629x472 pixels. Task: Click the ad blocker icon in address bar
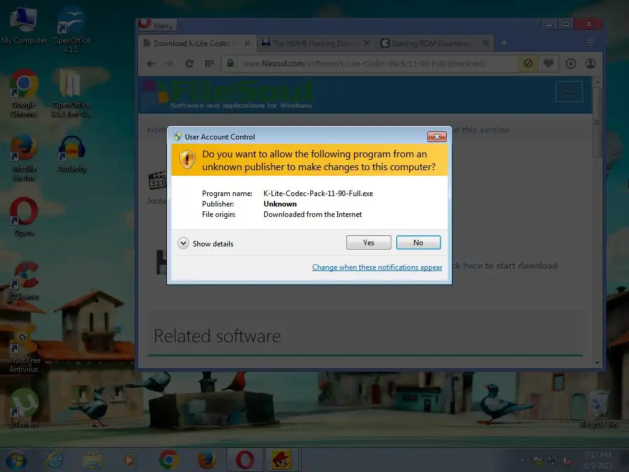click(528, 63)
